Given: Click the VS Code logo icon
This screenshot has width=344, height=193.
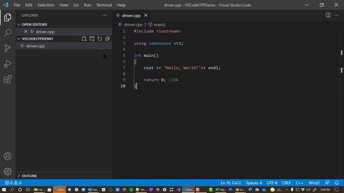Looking at the screenshot, I should pos(6,5).
